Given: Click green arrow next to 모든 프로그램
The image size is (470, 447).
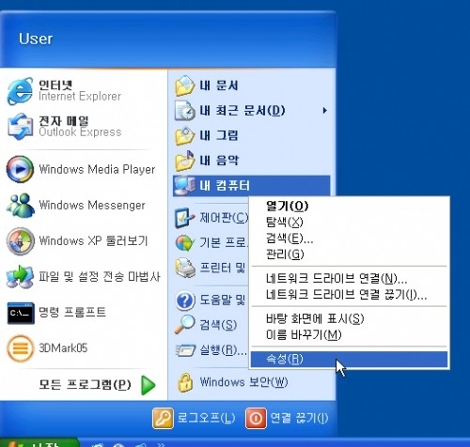Looking at the screenshot, I should tap(149, 385).
